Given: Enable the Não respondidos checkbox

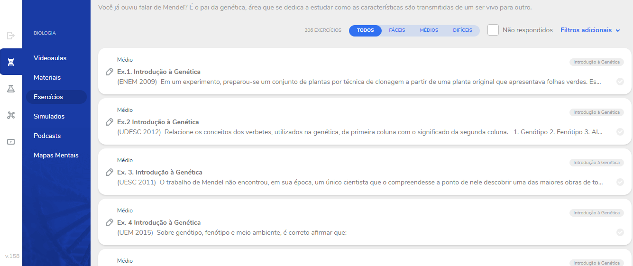Looking at the screenshot, I should 493,30.
